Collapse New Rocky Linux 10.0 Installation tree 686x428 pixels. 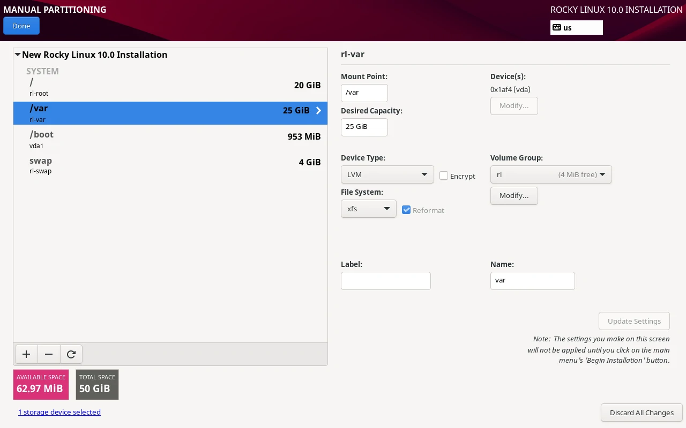tap(18, 55)
